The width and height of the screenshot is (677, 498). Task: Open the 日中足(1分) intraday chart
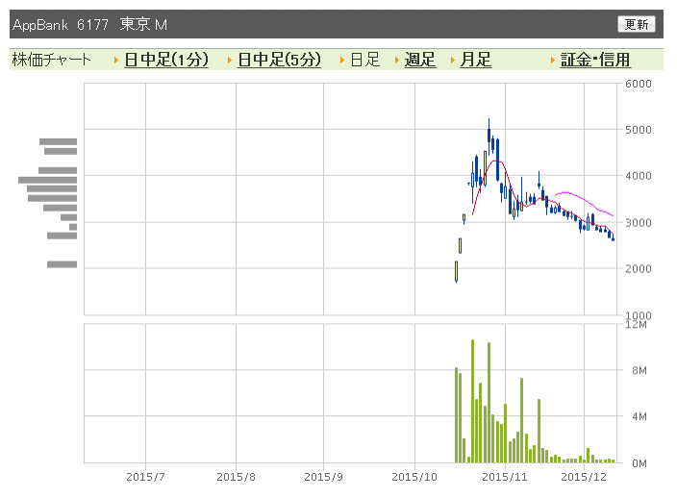point(166,60)
